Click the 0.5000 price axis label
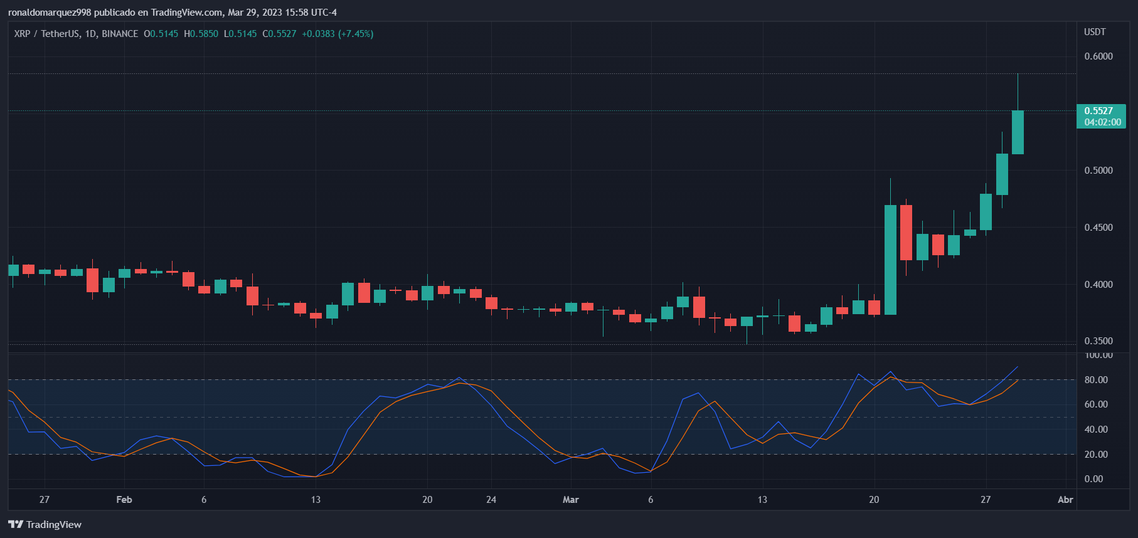 click(x=1098, y=171)
